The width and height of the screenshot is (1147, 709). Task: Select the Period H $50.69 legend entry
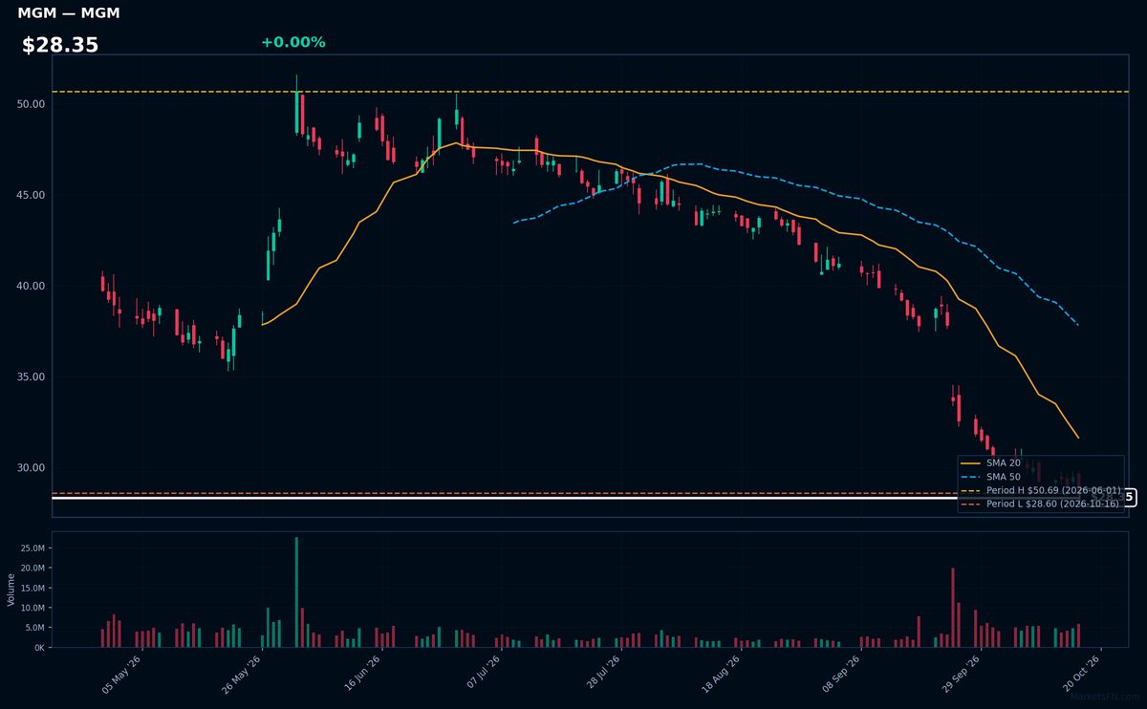coord(1040,490)
